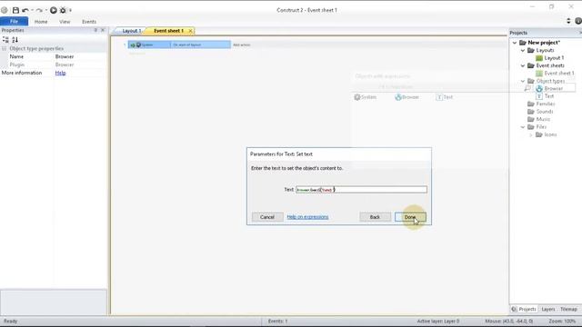Click the Redo arrow icon
The image size is (582, 327).
(x=39, y=10)
